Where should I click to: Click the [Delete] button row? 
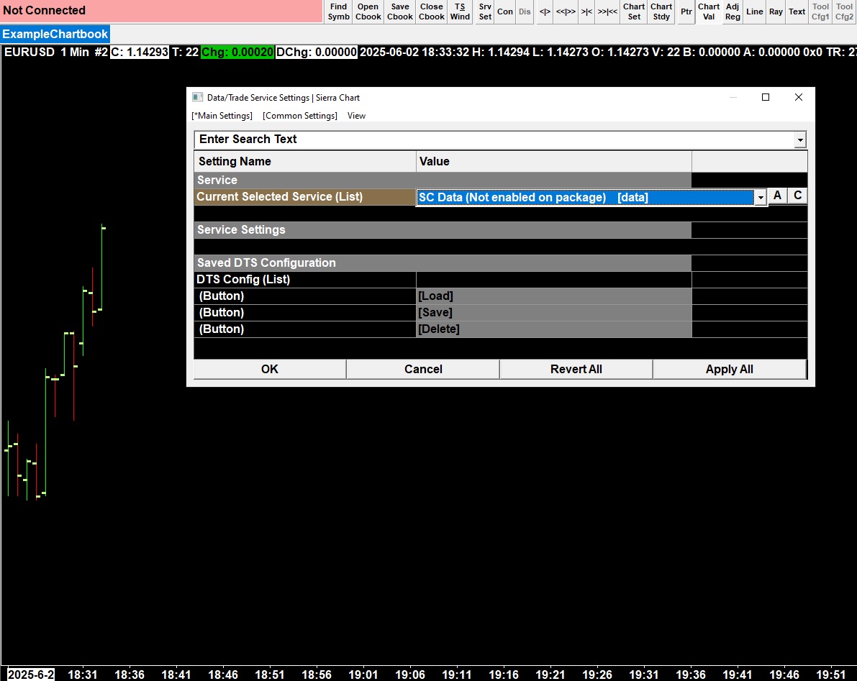click(553, 329)
